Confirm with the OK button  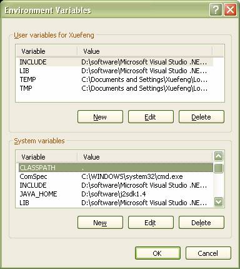pos(157,253)
